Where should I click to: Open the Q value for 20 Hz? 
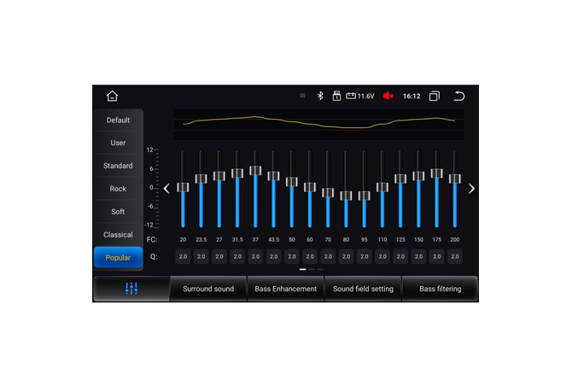(183, 256)
